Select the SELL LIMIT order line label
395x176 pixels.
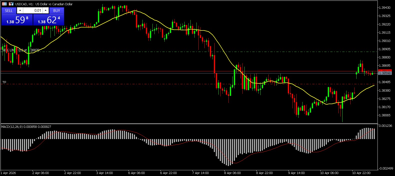pyautogui.click(x=21, y=50)
